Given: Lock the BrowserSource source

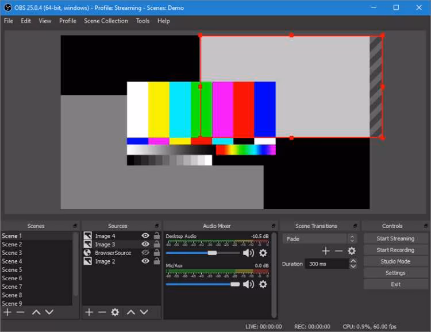Looking at the screenshot, I should click(157, 253).
